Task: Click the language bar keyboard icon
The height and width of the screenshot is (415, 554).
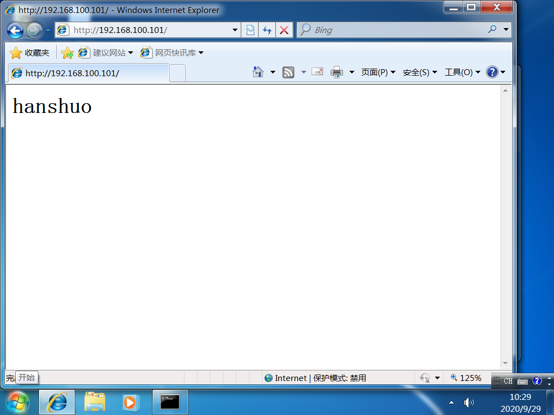Action: pyautogui.click(x=523, y=381)
